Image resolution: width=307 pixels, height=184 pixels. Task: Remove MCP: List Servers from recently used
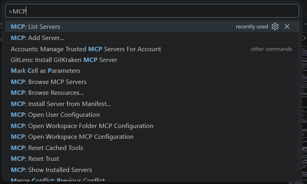[x=287, y=26]
